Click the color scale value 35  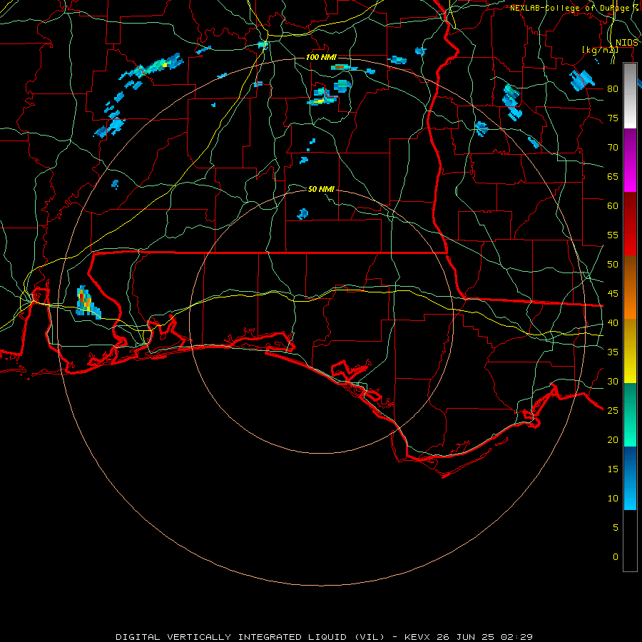[x=613, y=352]
